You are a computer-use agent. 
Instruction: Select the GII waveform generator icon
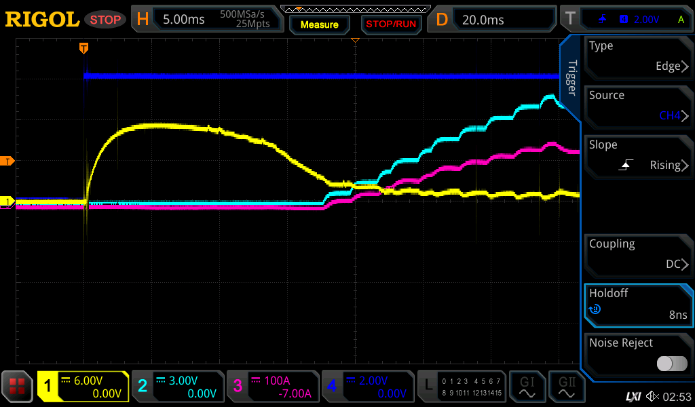[566, 387]
